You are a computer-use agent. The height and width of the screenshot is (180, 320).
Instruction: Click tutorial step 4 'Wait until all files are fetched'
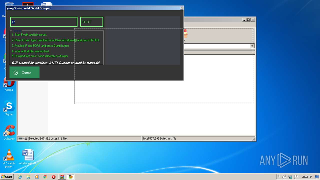point(30,51)
